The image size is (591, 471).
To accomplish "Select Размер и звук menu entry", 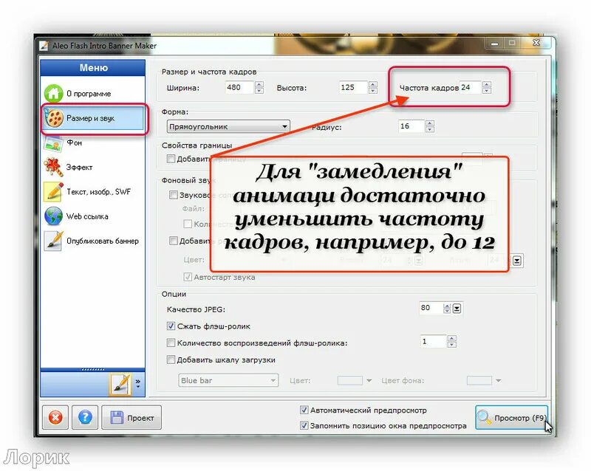I will pyautogui.click(x=93, y=118).
